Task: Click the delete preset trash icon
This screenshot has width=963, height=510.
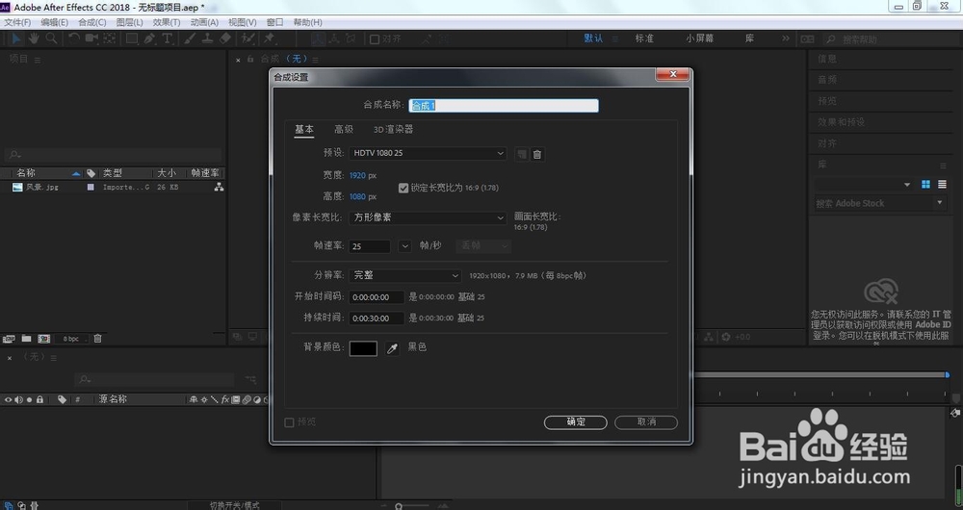Action: pyautogui.click(x=536, y=154)
